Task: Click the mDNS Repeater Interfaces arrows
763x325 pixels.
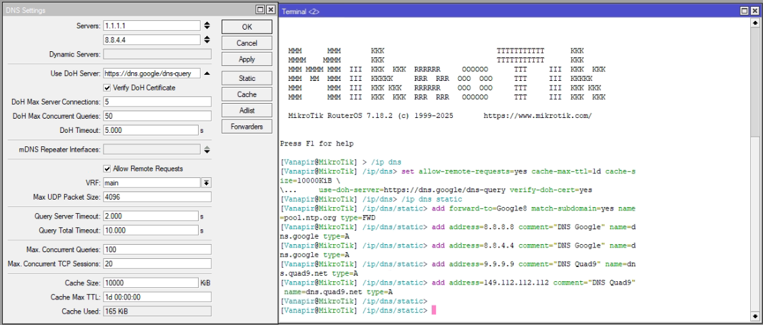Action: pos(207,149)
